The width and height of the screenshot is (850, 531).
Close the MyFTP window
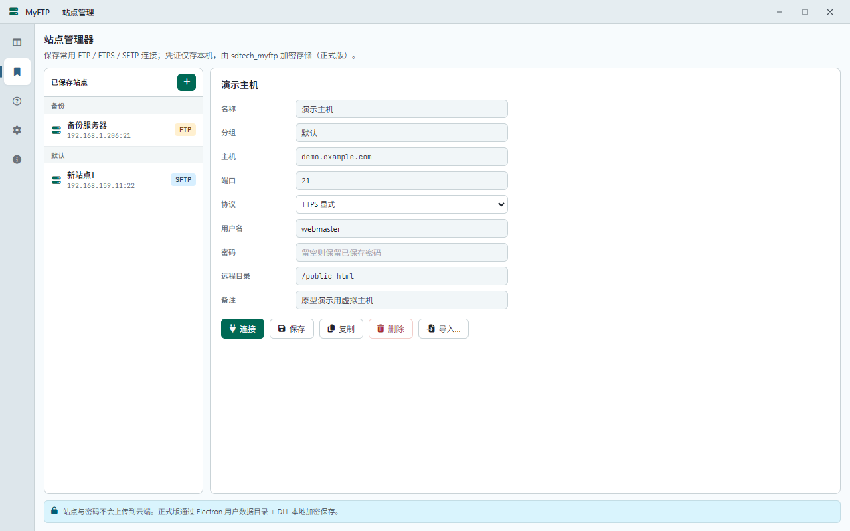point(830,12)
